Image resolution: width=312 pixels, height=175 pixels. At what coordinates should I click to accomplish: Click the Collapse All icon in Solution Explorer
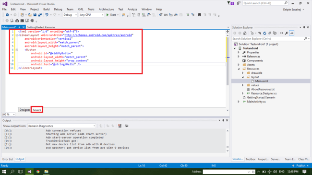pyautogui.click(x=270, y=33)
